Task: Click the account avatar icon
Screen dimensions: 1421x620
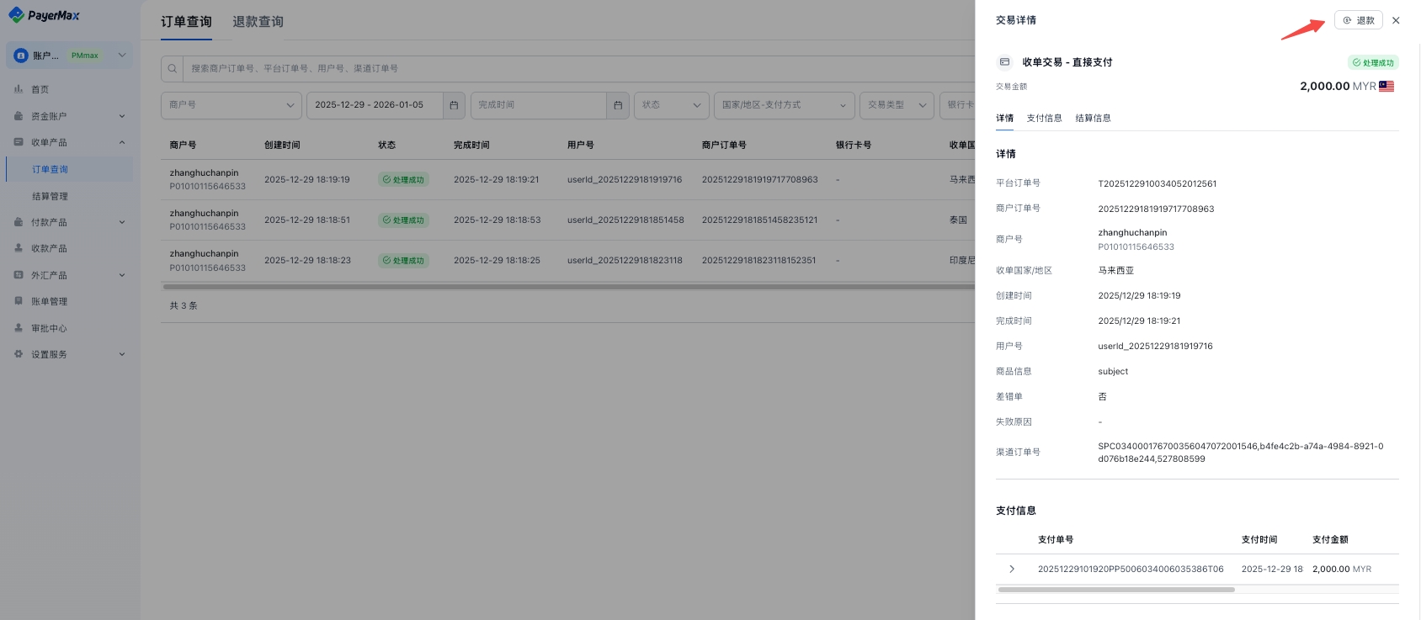Action: point(21,56)
